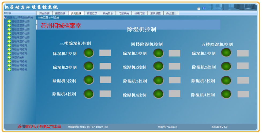Click the 当前用户:admin status text
The image size is (262, 134).
(167, 127)
